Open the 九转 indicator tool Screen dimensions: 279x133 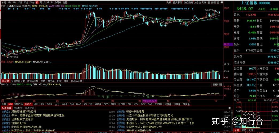pyautogui.click(x=169, y=2)
